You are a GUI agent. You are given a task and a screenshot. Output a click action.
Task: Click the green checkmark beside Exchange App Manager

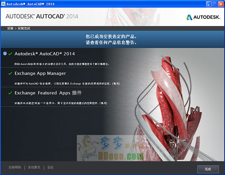tap(10, 74)
